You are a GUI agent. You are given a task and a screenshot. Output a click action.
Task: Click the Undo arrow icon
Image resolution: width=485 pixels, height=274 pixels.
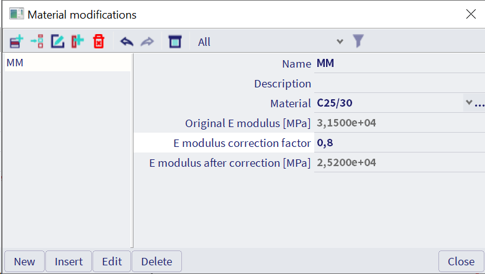coord(127,42)
